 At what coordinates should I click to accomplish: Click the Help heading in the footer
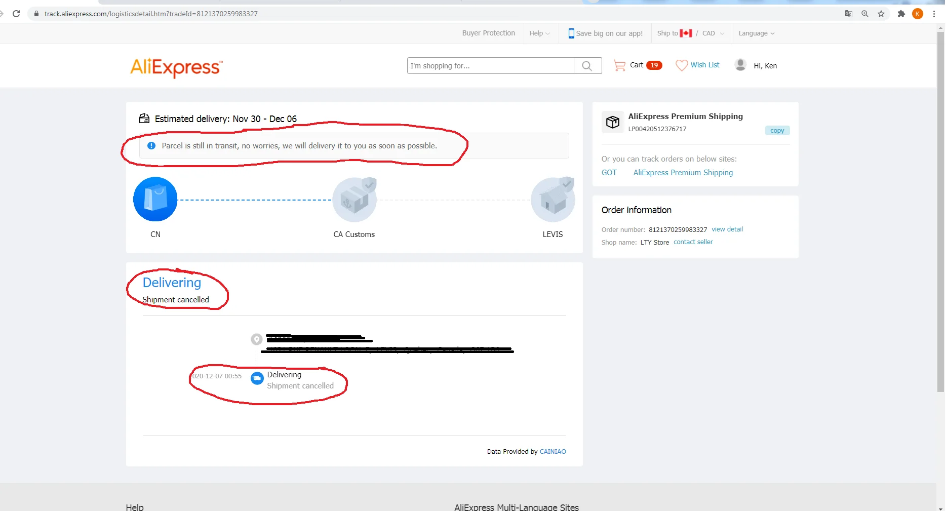[135, 507]
